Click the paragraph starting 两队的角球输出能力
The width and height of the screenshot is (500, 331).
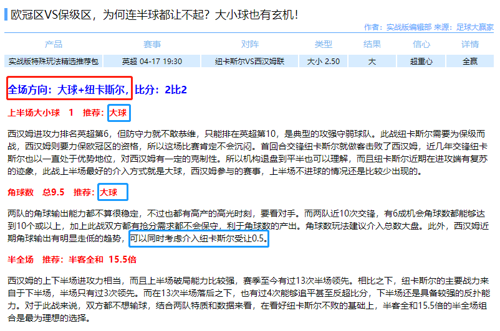[x=248, y=226]
